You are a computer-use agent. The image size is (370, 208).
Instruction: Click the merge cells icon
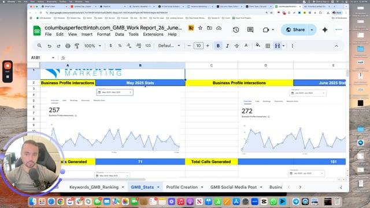click(x=277, y=46)
